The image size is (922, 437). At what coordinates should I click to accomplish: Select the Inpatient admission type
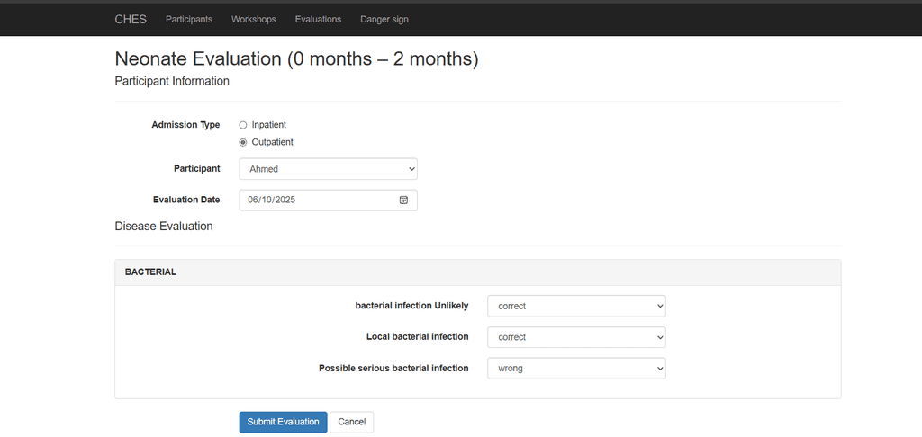click(x=243, y=125)
